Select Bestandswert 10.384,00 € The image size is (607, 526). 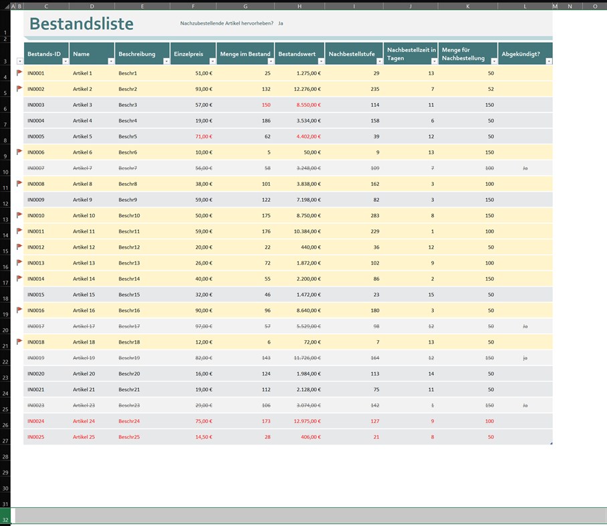pyautogui.click(x=299, y=231)
